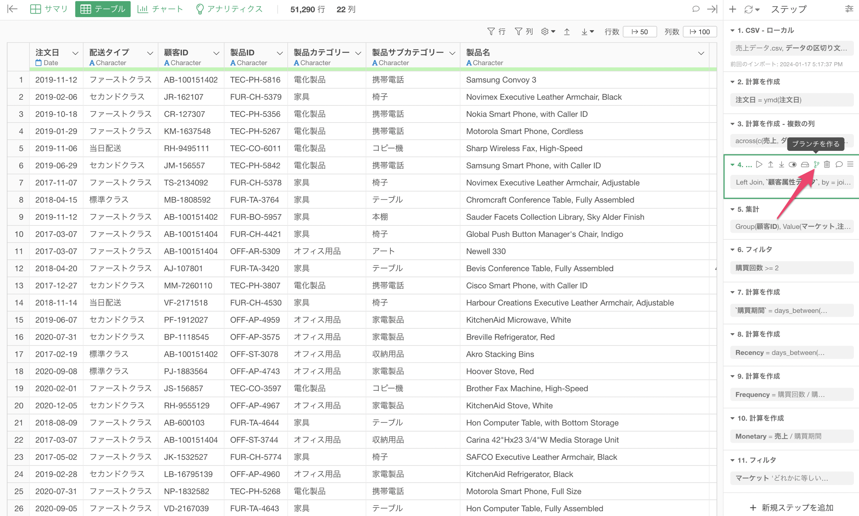Select the Group(顧客ID) aggregate step
This screenshot has width=859, height=516.
coord(792,227)
